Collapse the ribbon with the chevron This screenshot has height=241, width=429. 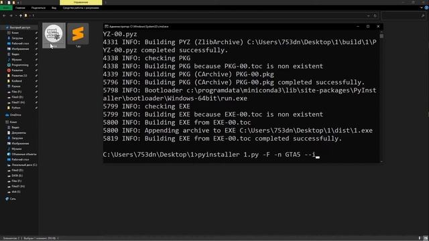click(422, 8)
